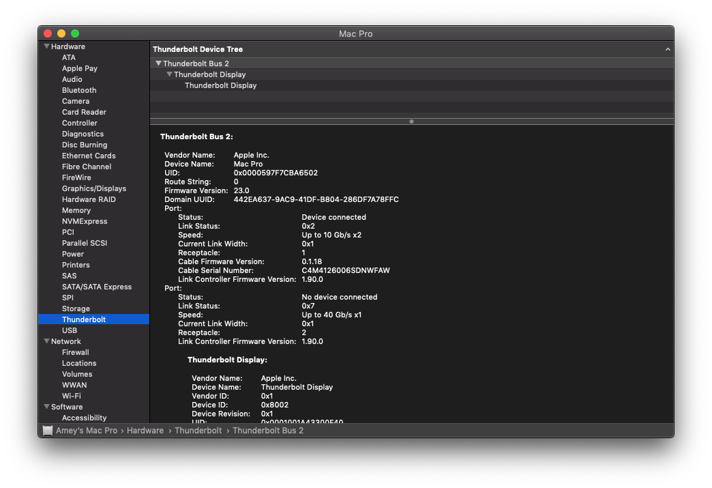Select Locations under Network
712x488 pixels.
click(x=79, y=363)
